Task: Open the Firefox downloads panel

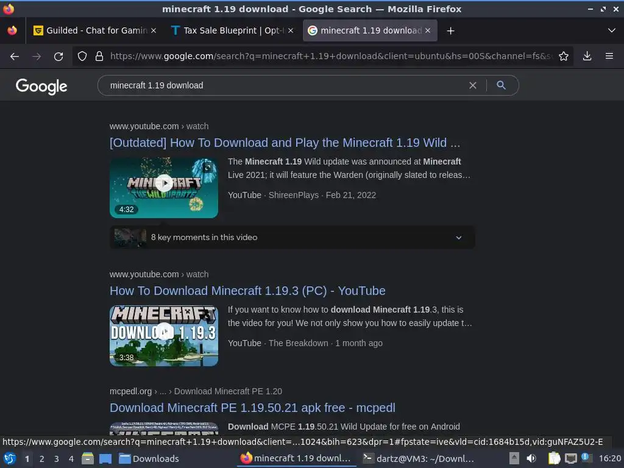Action: tap(587, 56)
